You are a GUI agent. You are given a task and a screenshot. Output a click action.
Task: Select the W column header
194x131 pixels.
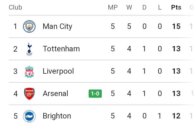click(129, 7)
